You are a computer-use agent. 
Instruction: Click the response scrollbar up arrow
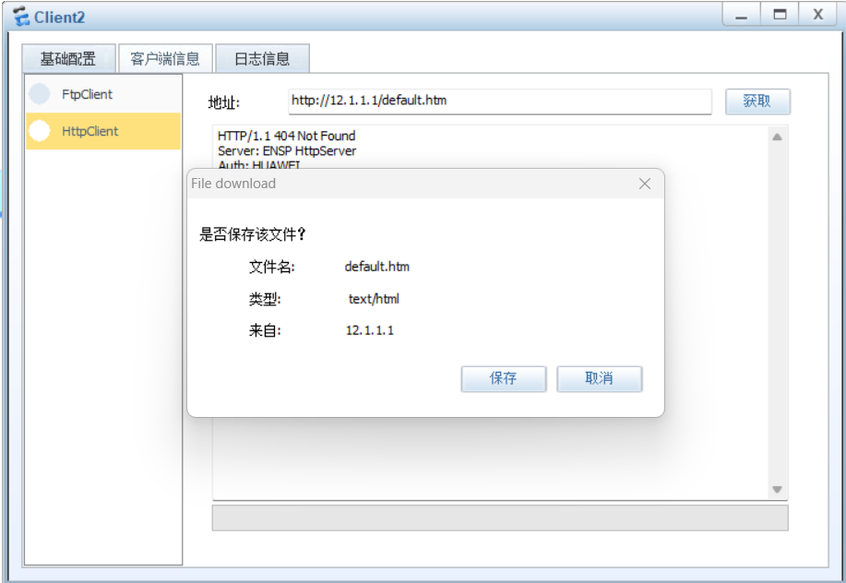(777, 137)
